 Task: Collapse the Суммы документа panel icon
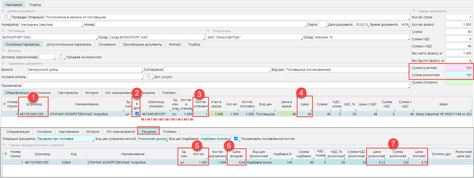click(x=413, y=11)
